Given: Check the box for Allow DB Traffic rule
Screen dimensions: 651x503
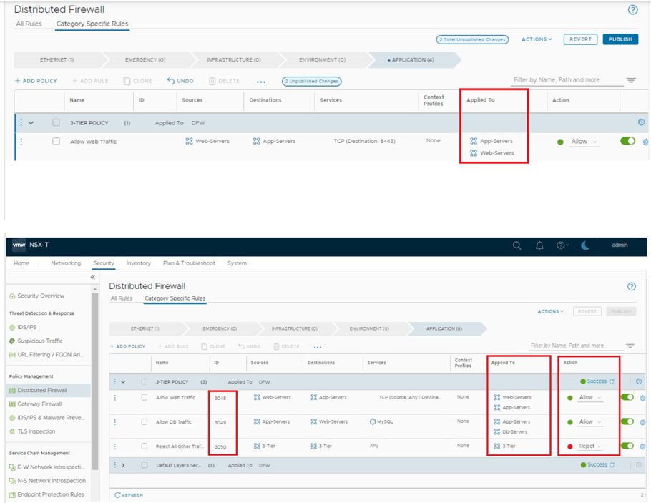Looking at the screenshot, I should (145, 422).
